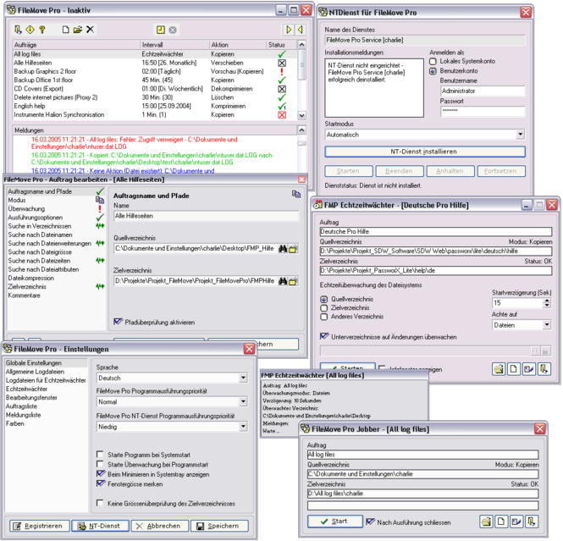Viewport: 563px width, 541px height.
Task: Click blank page icon in Echtzeitwächter bottom toolbar
Action: pyautogui.click(x=514, y=369)
